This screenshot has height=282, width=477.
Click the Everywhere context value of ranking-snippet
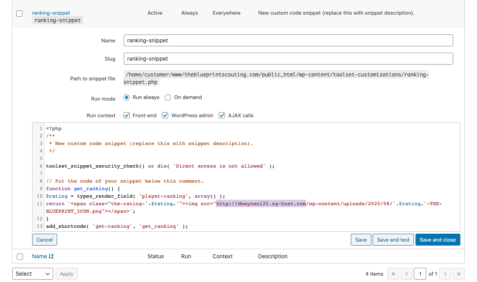point(227,13)
